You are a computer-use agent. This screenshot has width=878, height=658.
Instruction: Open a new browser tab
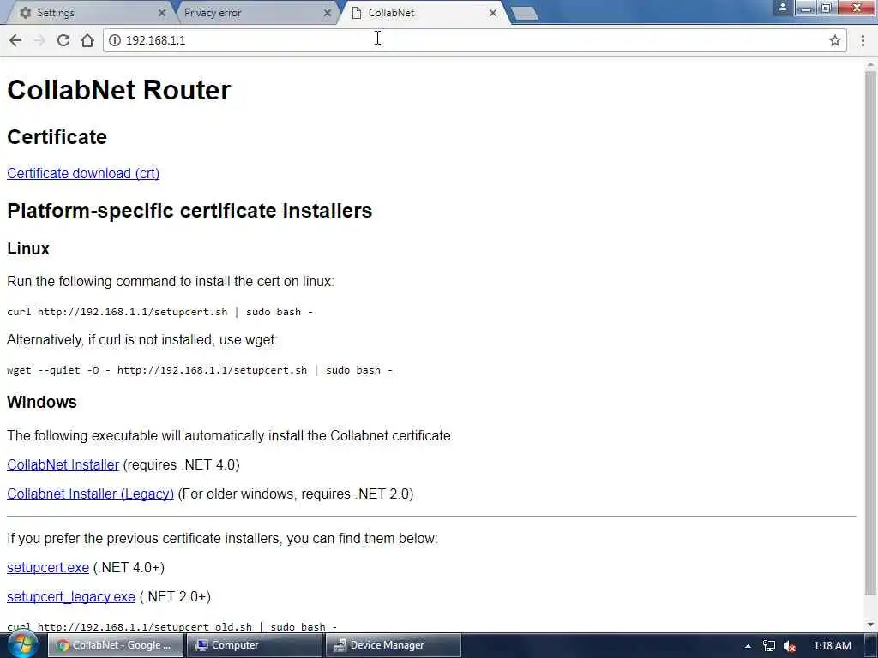click(x=525, y=14)
